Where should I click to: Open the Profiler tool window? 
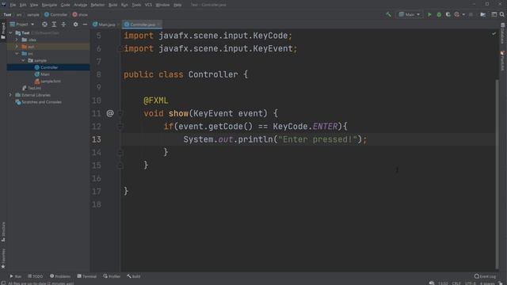coord(112,276)
